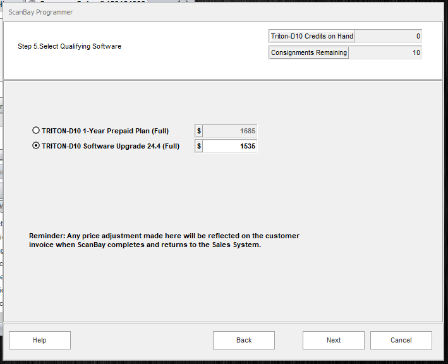Click the dollar sign beside the 1685 price
448x364 pixels.
click(199, 131)
